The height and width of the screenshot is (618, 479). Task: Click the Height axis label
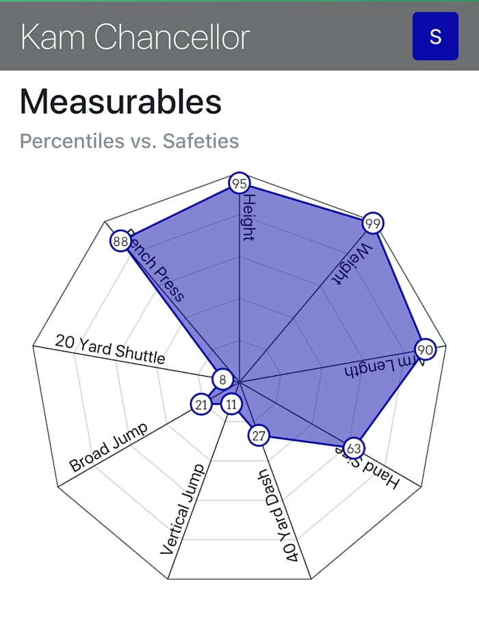coord(249,217)
